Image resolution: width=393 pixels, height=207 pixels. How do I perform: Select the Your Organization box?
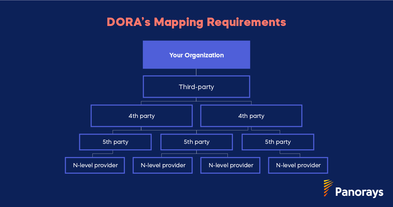tap(196, 54)
